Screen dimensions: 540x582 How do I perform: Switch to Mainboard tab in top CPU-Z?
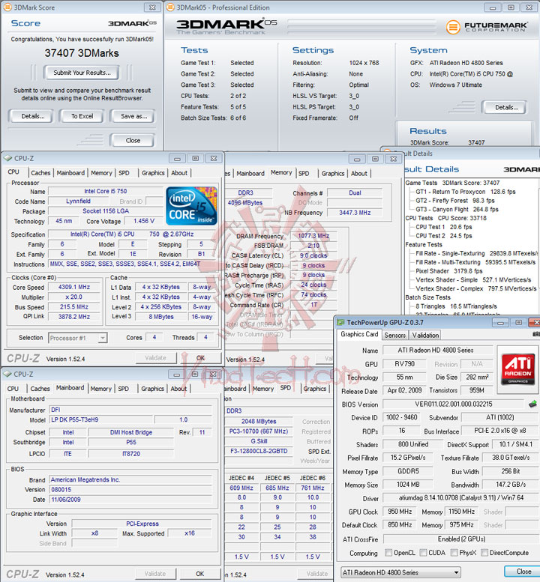click(x=70, y=173)
